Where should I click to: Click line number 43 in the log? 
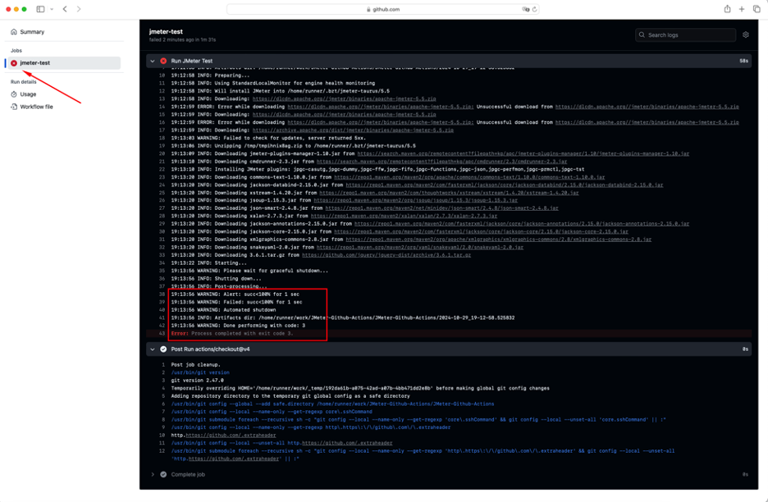pyautogui.click(x=162, y=334)
